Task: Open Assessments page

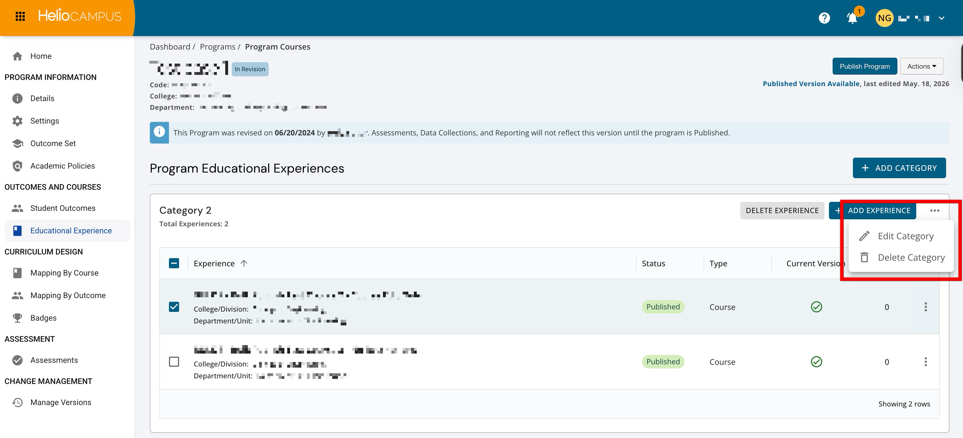Action: (54, 360)
